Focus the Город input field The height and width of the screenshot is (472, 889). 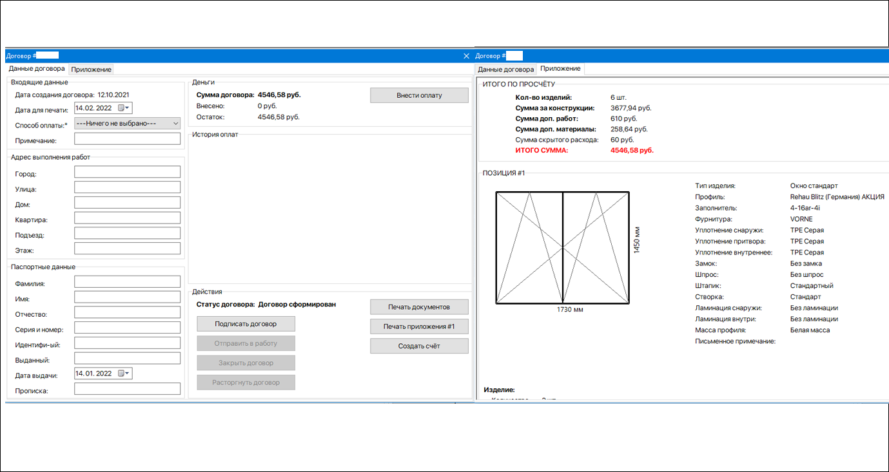128,172
